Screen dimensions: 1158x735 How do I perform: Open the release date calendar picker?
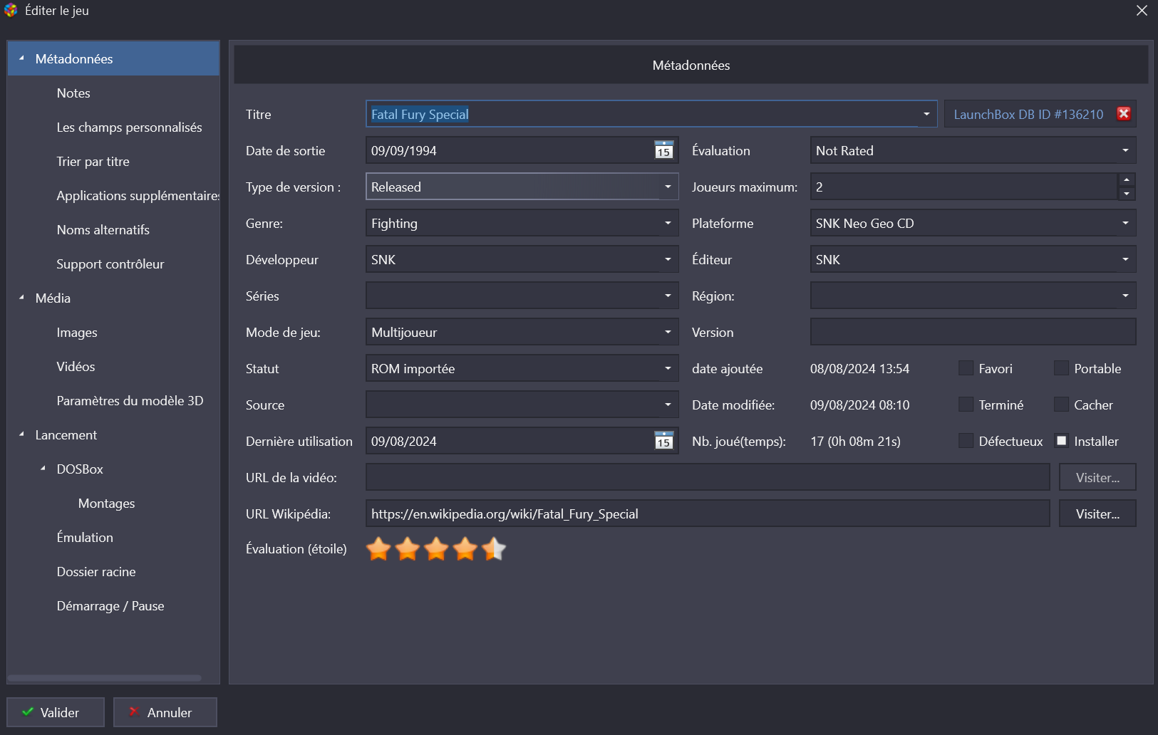(x=663, y=150)
